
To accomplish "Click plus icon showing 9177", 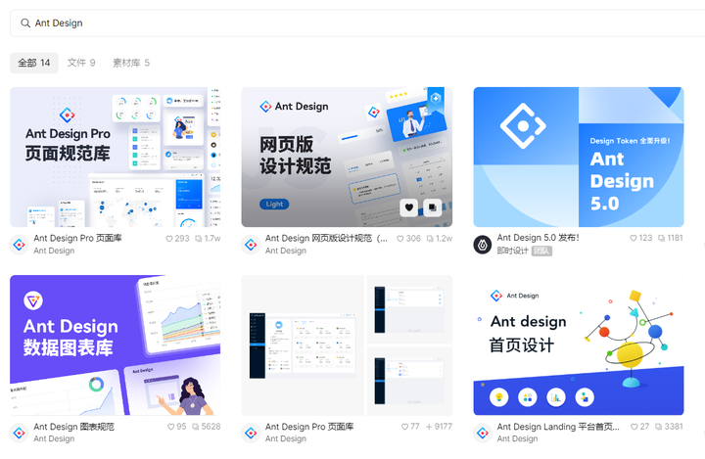I will point(429,427).
